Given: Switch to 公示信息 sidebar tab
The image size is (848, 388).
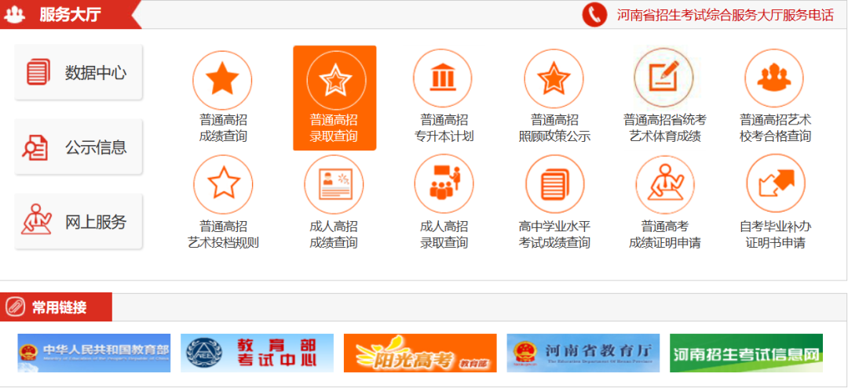Looking at the screenshot, I should click(79, 147).
